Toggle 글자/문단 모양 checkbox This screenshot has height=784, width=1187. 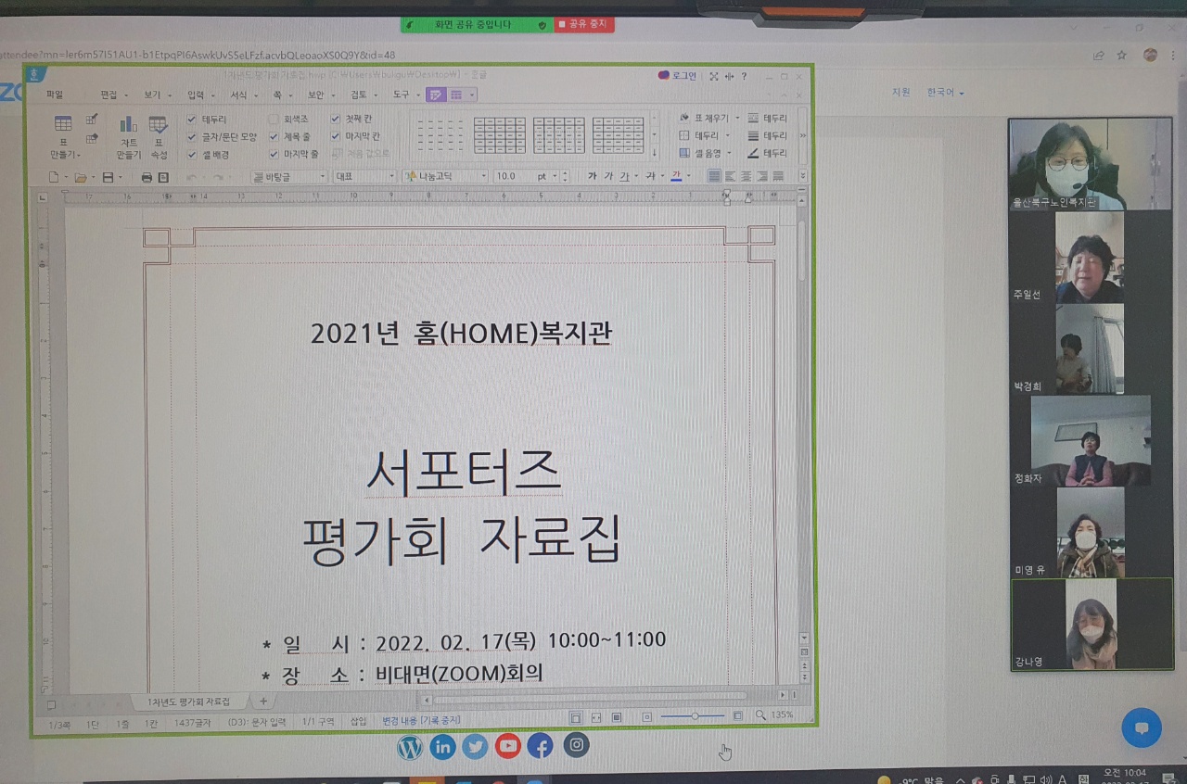click(192, 137)
